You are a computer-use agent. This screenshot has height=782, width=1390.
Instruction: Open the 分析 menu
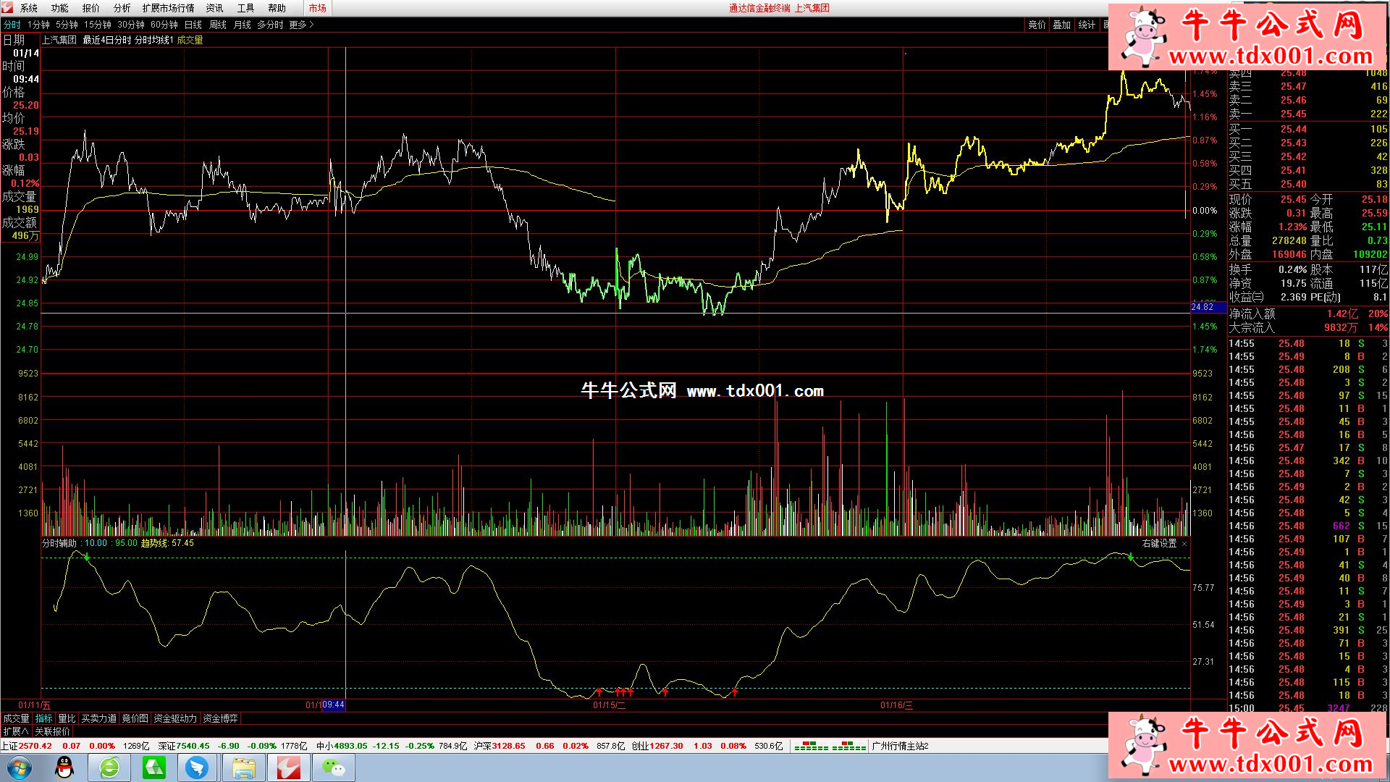pyautogui.click(x=122, y=8)
